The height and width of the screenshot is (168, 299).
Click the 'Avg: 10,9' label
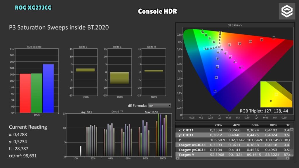point(86,112)
